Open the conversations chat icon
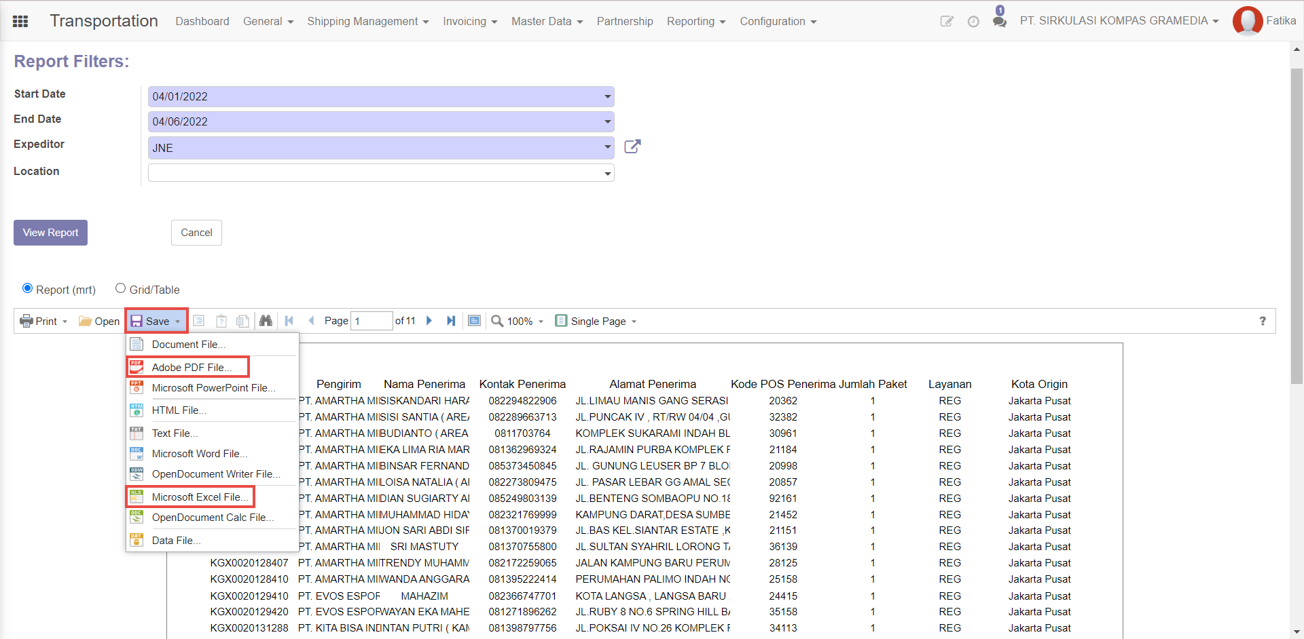This screenshot has width=1304, height=639. tap(999, 22)
